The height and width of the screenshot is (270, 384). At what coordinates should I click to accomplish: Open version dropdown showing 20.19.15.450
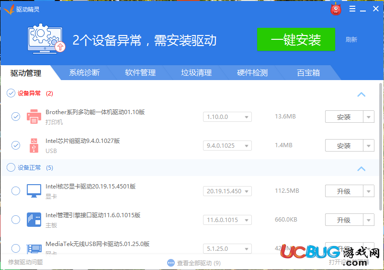click(227, 191)
